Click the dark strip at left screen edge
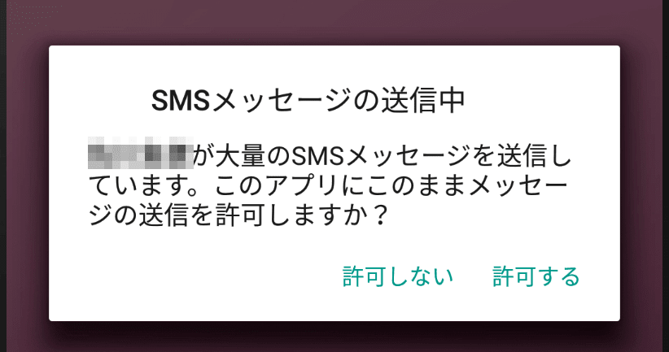 (3, 176)
